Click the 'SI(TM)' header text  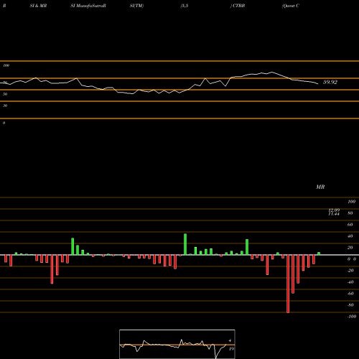click(136, 6)
